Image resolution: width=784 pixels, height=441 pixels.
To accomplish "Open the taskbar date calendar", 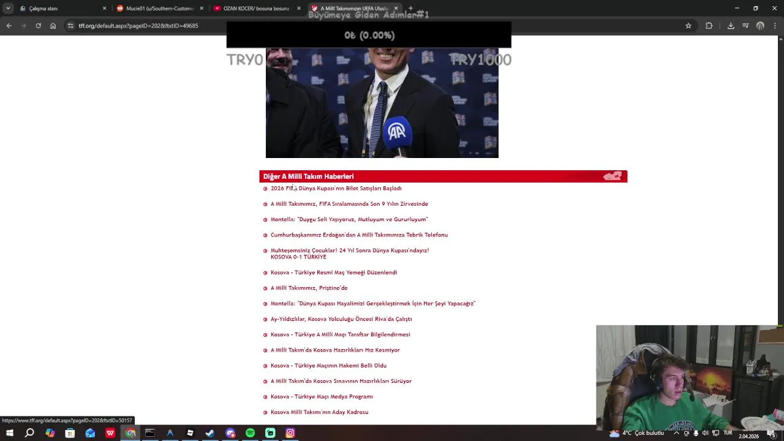I will pyautogui.click(x=748, y=435).
